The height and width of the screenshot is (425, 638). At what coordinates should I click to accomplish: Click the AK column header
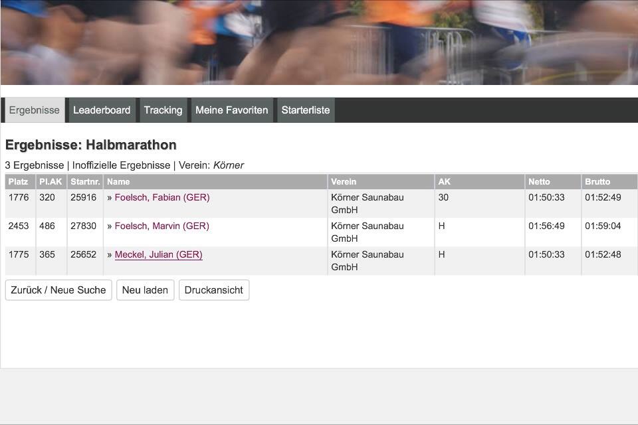[x=480, y=182]
